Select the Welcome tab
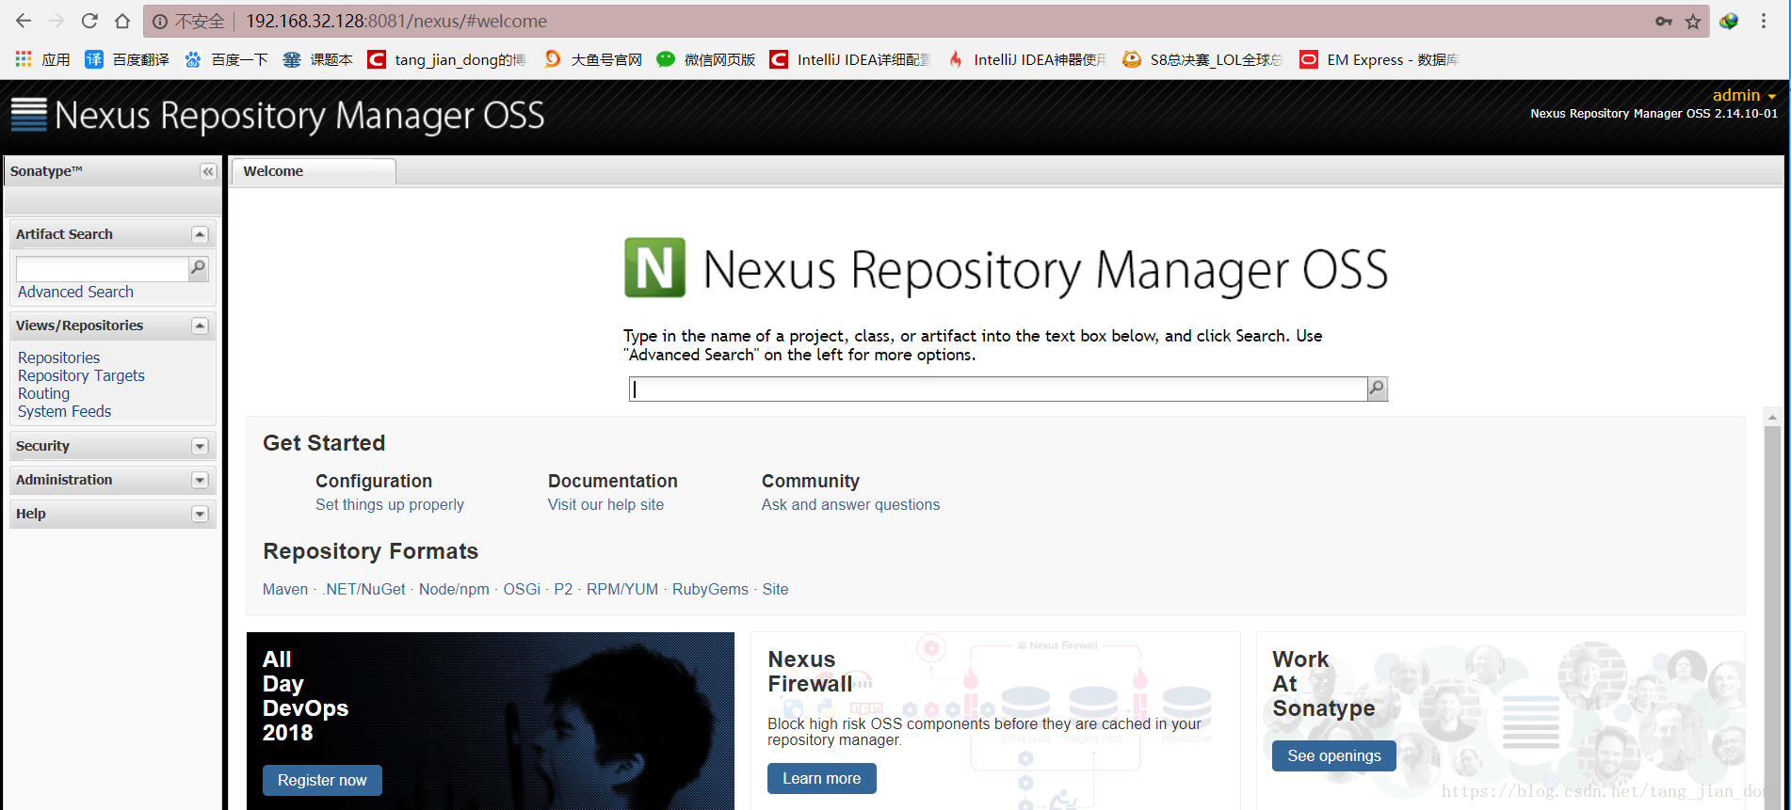 coord(313,171)
